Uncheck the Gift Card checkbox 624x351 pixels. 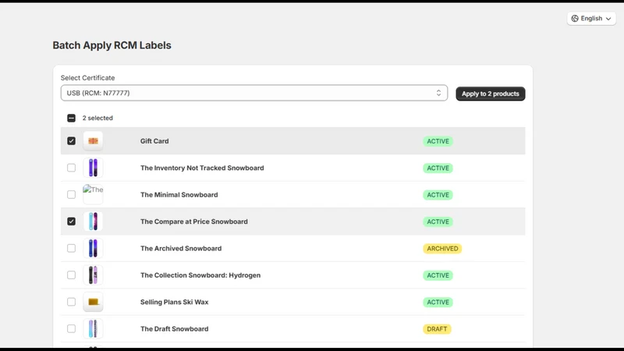click(x=71, y=141)
